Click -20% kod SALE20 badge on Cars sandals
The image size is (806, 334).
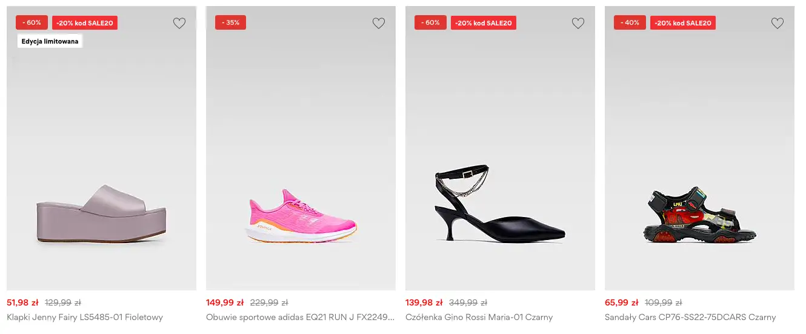click(683, 23)
